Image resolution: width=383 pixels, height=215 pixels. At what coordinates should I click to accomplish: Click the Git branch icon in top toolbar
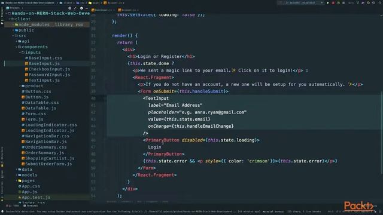click(x=358, y=2)
